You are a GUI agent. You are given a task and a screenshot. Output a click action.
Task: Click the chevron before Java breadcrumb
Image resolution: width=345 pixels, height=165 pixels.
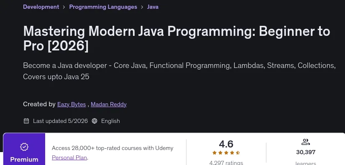[142, 7]
